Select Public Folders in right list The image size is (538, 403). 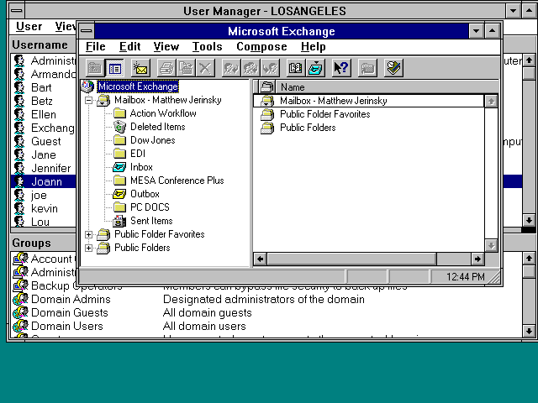(308, 128)
